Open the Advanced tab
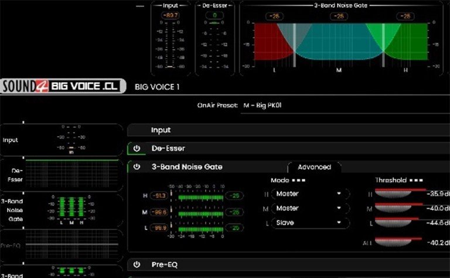Screen dimensions: 450x278 point(314,167)
